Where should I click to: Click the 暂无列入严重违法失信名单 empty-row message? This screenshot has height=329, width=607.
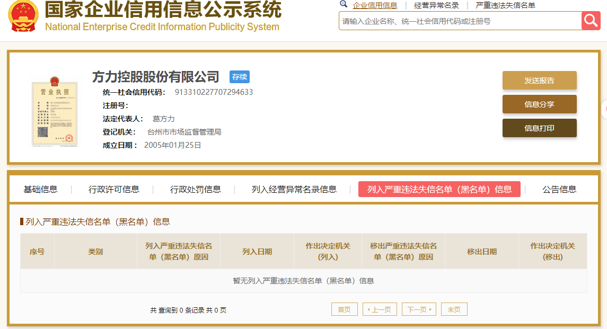[x=303, y=281]
